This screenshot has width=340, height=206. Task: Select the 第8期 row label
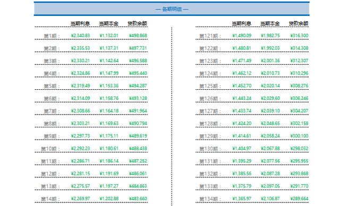(52, 124)
